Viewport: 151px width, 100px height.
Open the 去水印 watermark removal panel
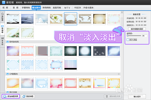click(2, 41)
